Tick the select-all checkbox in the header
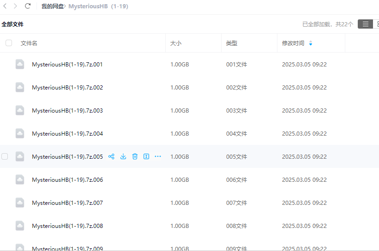The height and width of the screenshot is (251, 379). [9, 43]
